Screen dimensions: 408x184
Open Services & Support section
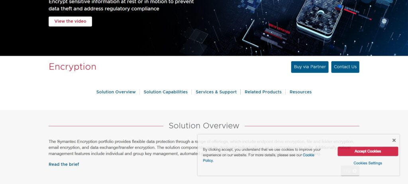216,92
